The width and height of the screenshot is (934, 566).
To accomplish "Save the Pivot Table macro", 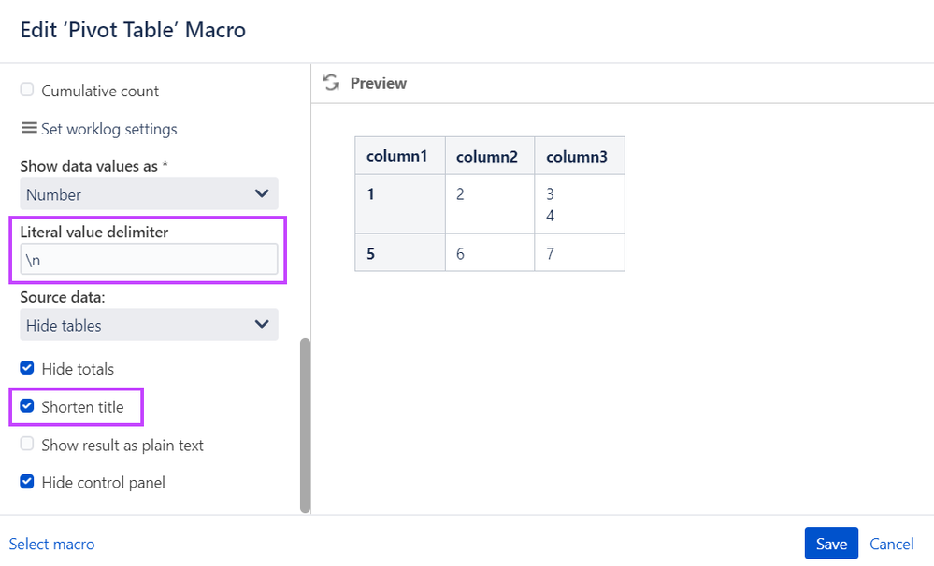I will click(831, 544).
